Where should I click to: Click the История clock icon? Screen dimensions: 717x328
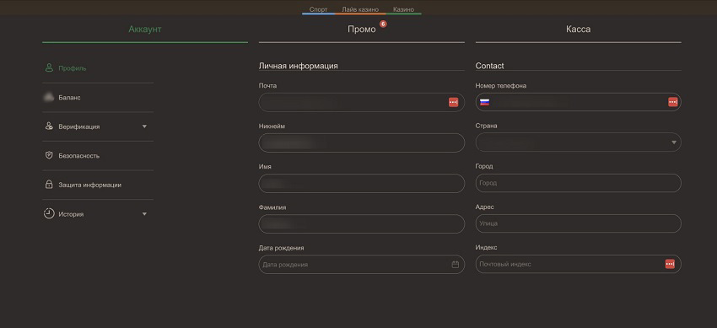point(49,214)
